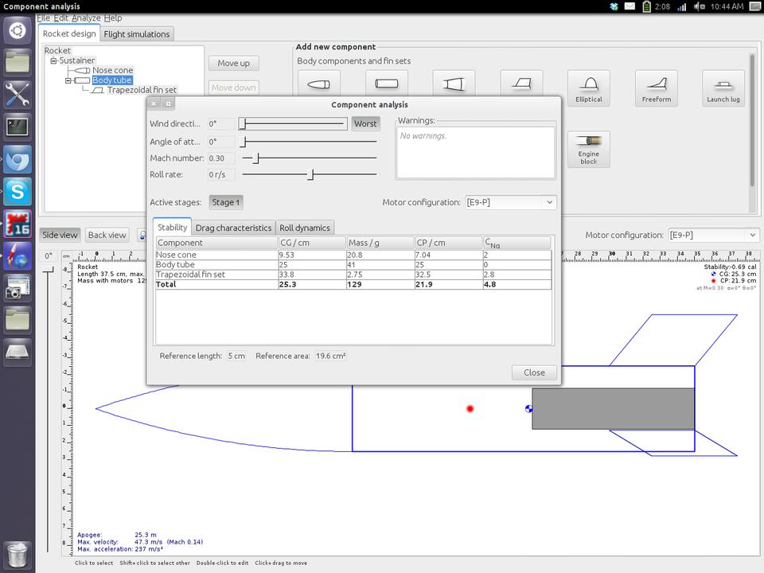Open the dialog's Motor configuration dropdown

[511, 202]
